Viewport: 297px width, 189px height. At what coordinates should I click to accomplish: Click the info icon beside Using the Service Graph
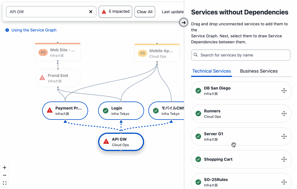pos(7,30)
